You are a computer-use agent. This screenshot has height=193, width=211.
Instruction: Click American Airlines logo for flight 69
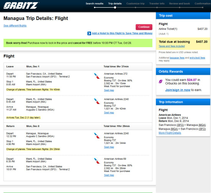click(x=97, y=161)
